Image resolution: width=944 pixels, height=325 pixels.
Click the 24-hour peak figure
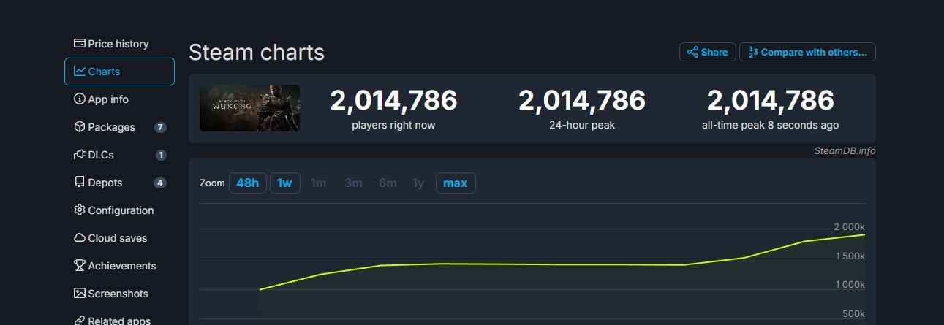tap(582, 100)
